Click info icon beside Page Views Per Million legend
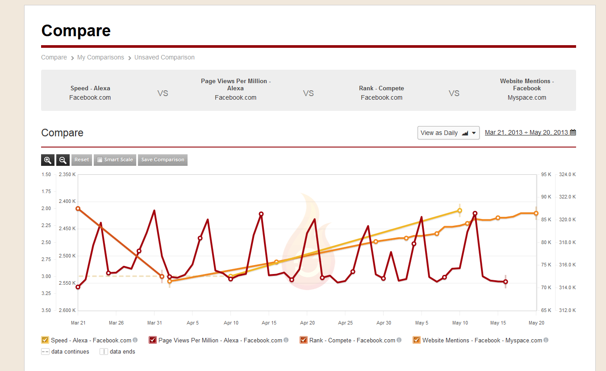 click(x=286, y=340)
